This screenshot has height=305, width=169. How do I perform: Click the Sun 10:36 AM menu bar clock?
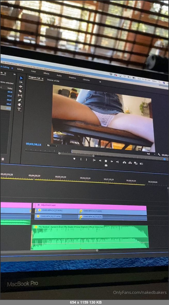144,80
